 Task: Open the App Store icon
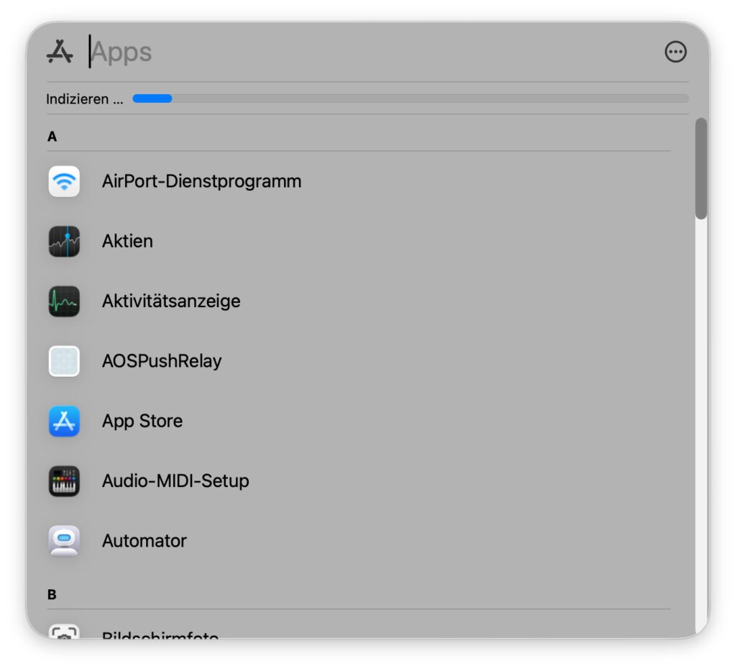tap(64, 422)
